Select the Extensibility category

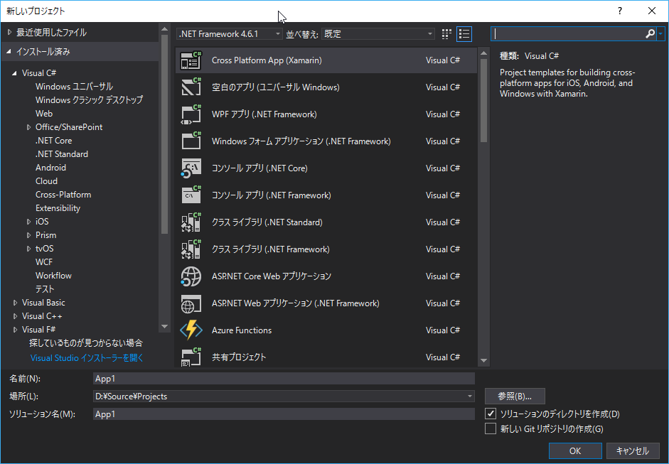58,208
